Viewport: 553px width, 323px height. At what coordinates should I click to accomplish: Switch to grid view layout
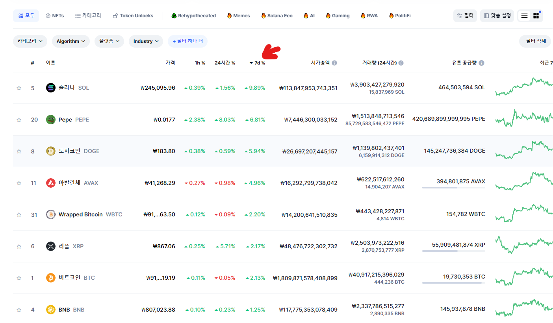pyautogui.click(x=536, y=16)
